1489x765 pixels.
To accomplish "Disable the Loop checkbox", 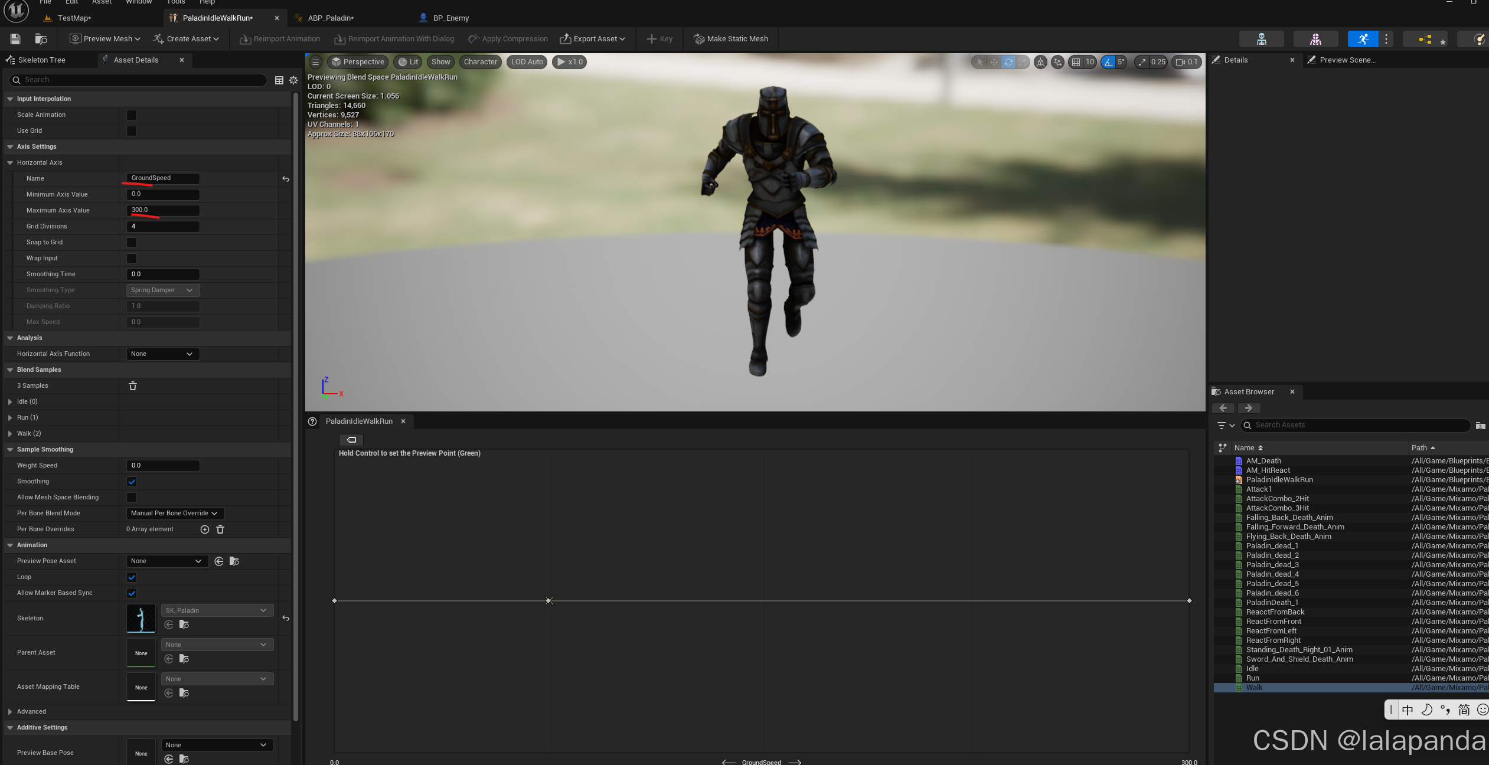I will (132, 577).
